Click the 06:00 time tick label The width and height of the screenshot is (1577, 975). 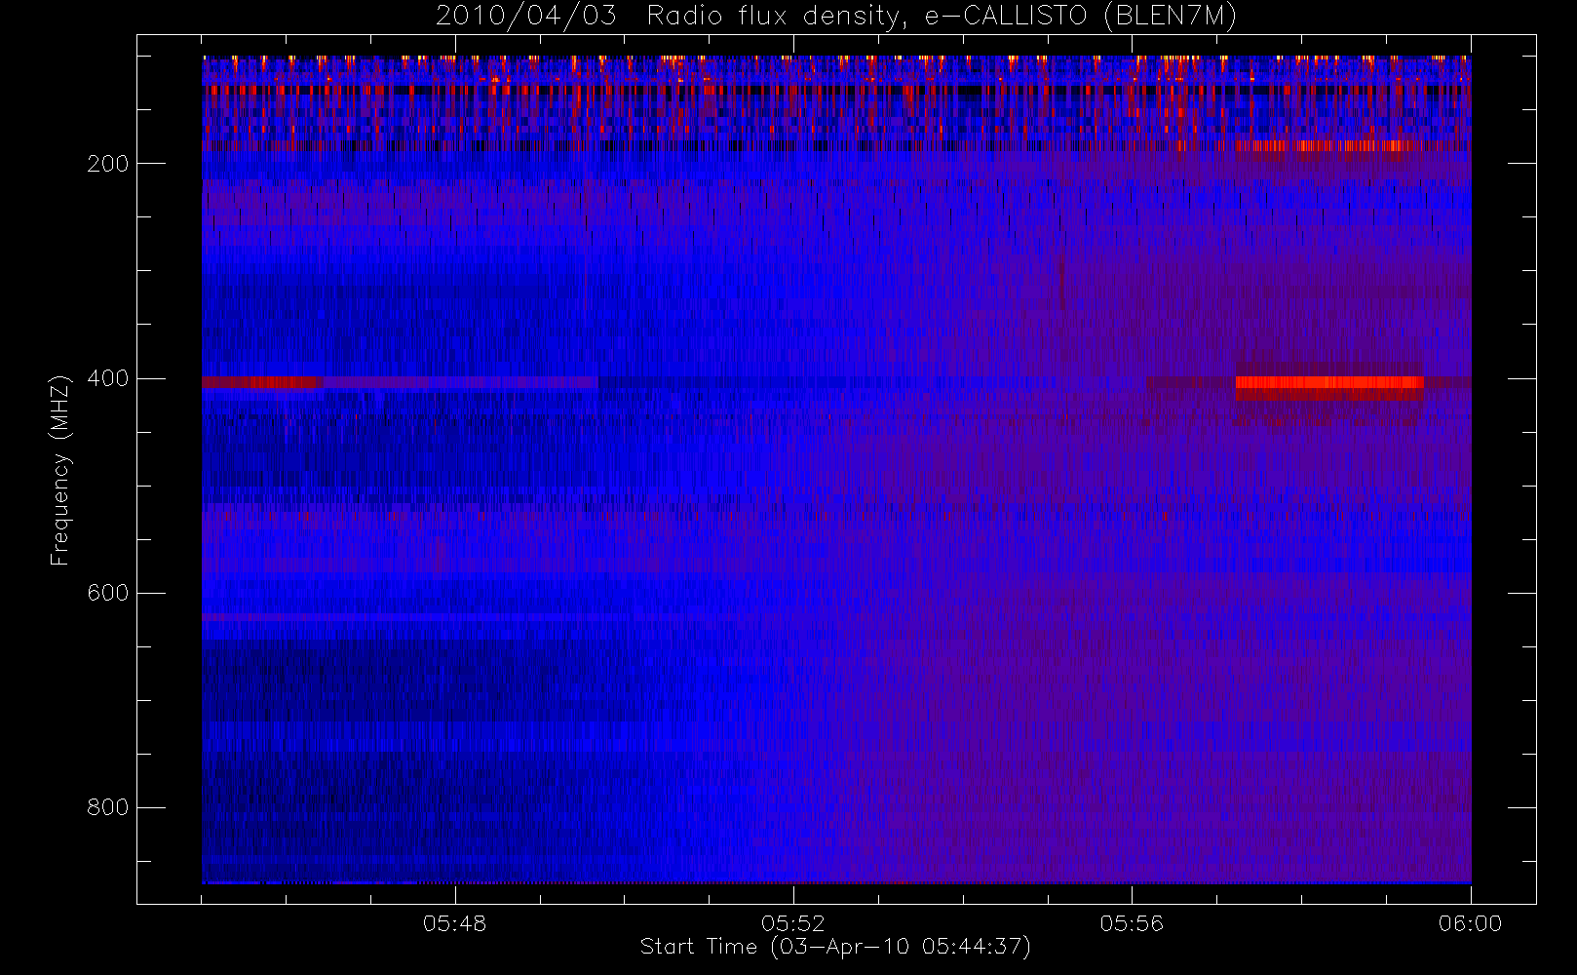tap(1470, 923)
